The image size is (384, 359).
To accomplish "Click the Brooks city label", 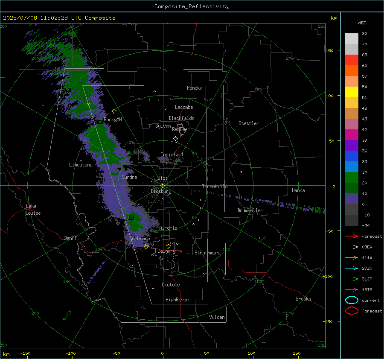I will point(303,299).
